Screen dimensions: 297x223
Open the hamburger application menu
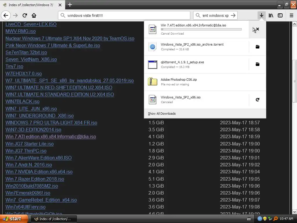pos(291,15)
